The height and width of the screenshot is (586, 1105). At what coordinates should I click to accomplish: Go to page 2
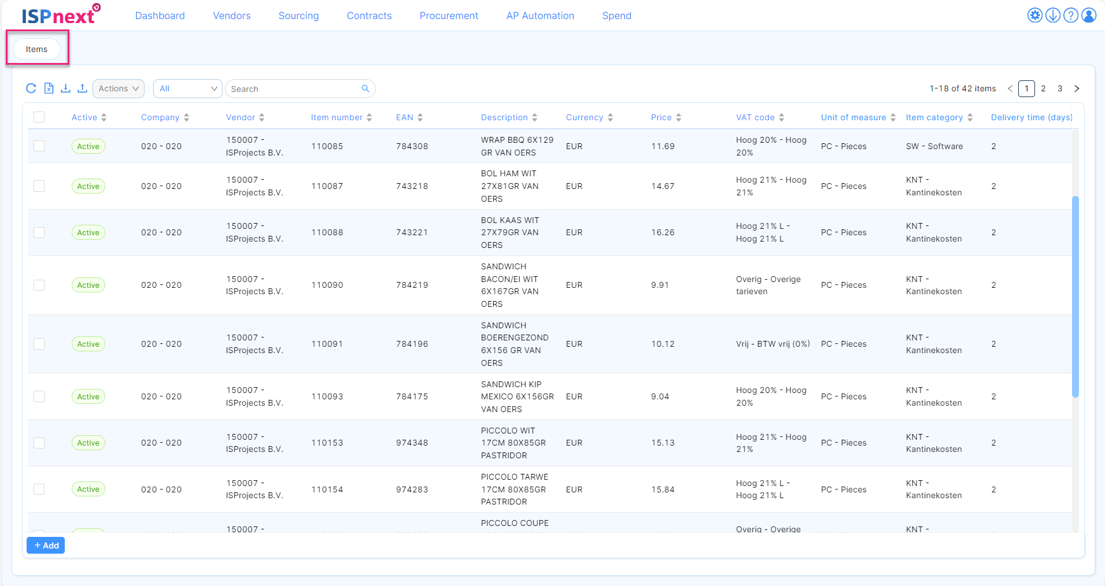point(1043,88)
